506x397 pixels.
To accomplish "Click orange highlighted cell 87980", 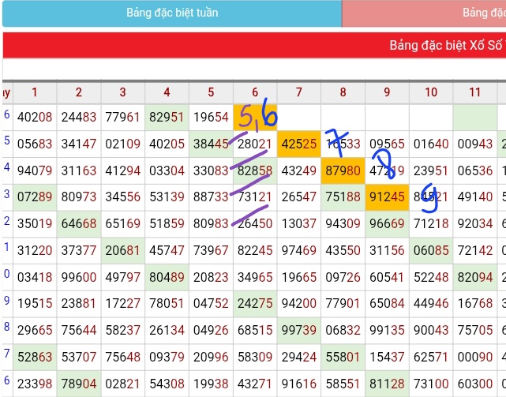I will tap(343, 170).
